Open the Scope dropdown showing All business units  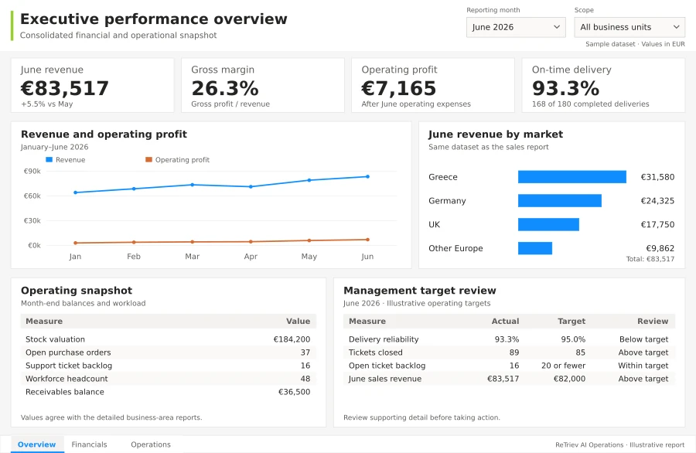[629, 27]
